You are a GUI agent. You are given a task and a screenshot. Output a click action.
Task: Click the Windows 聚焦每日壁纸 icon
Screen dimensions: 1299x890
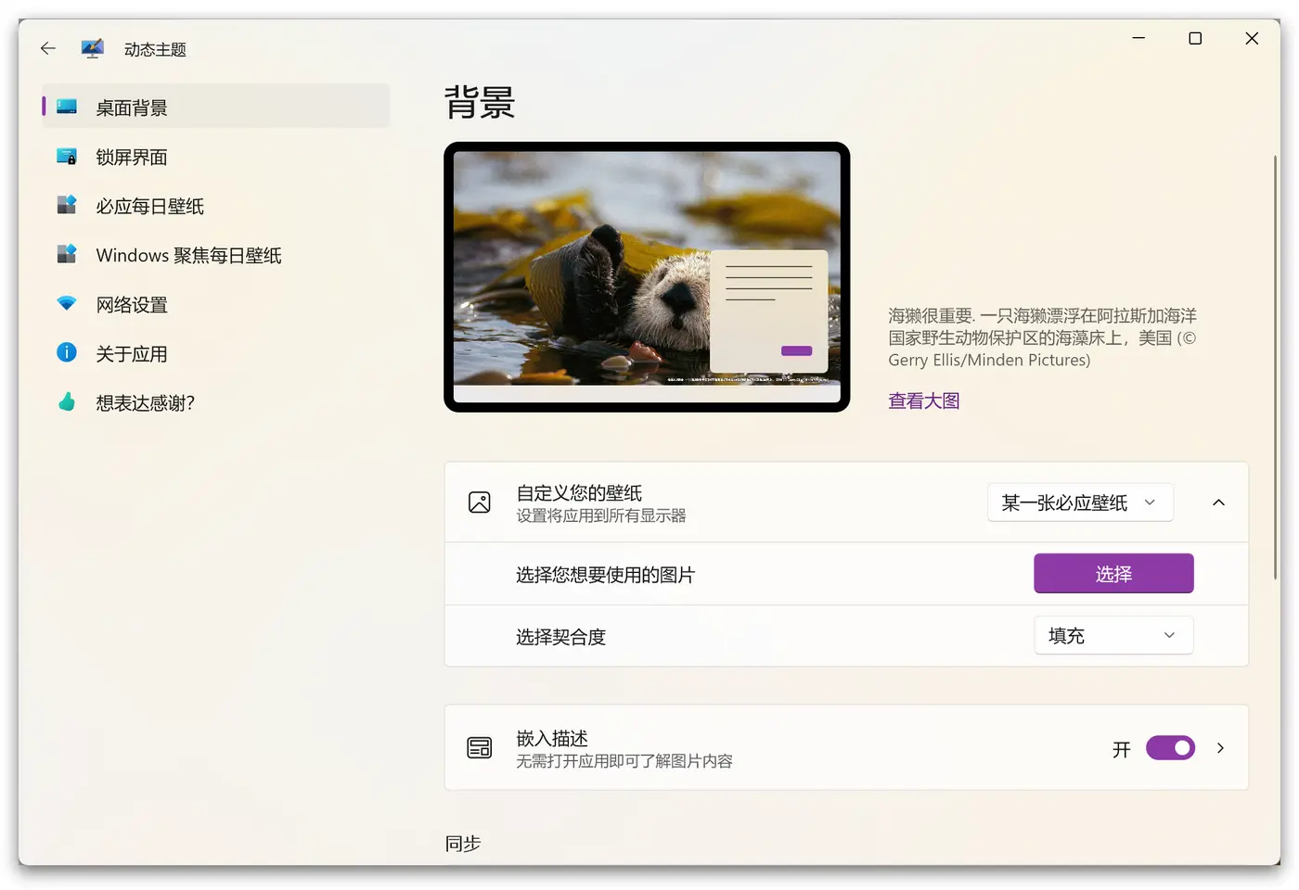(67, 254)
